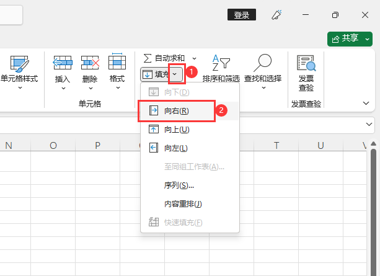380x276 pixels.
Task: Expand the 删除 dropdown chevron
Action: (x=91, y=89)
